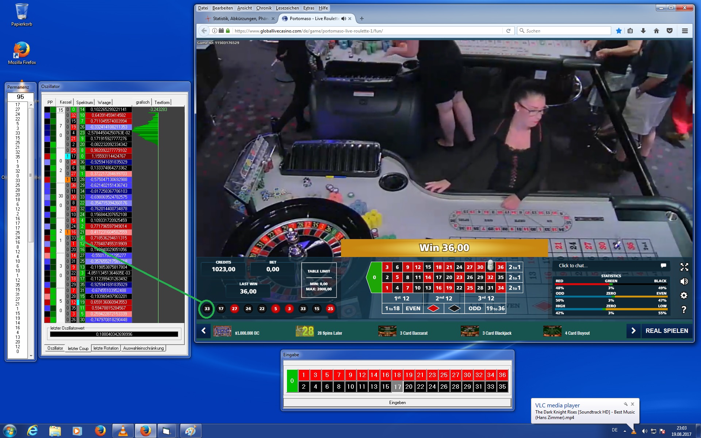Toggle fullscreen in the roulette game
This screenshot has height=438, width=701.
pyautogui.click(x=684, y=267)
